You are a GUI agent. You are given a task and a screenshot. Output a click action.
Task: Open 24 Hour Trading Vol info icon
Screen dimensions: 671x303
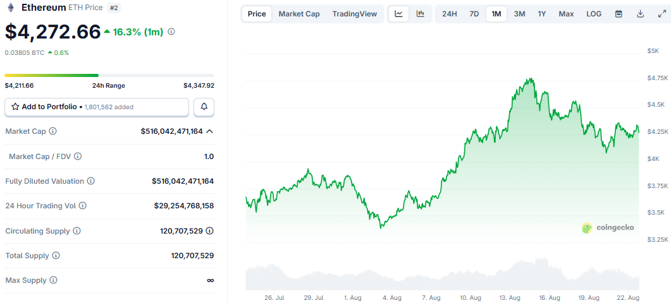83,206
